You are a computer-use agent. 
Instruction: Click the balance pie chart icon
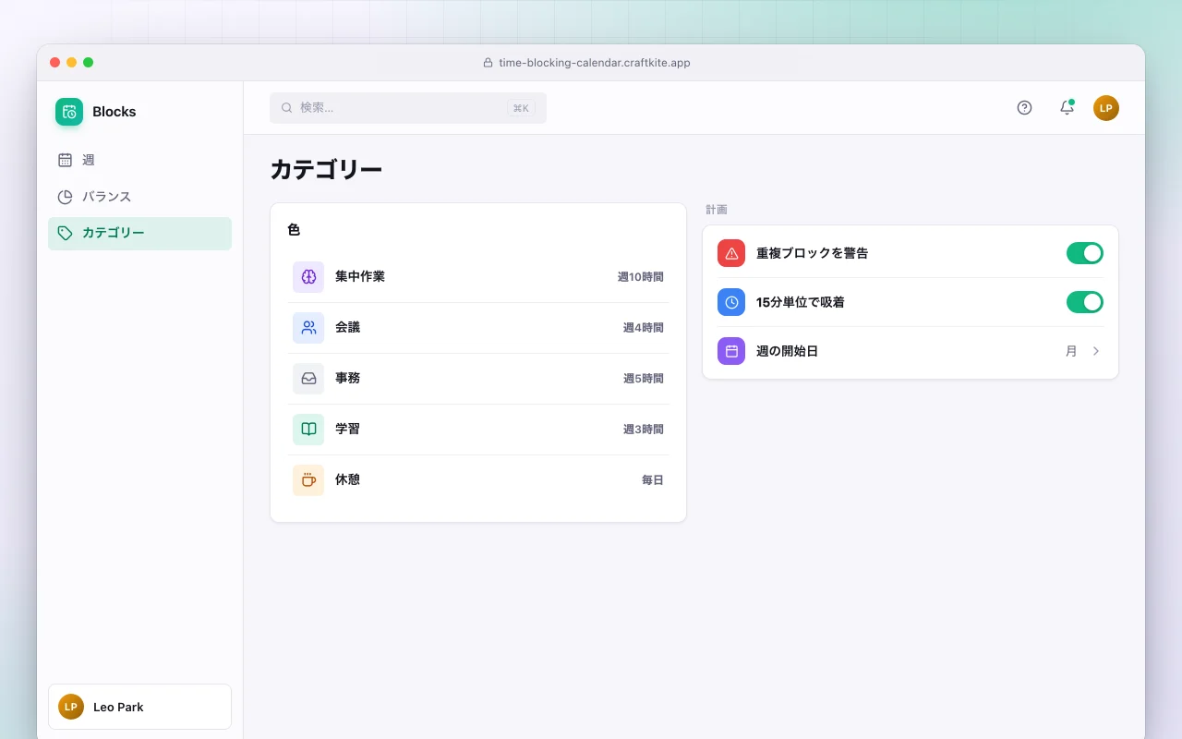65,197
